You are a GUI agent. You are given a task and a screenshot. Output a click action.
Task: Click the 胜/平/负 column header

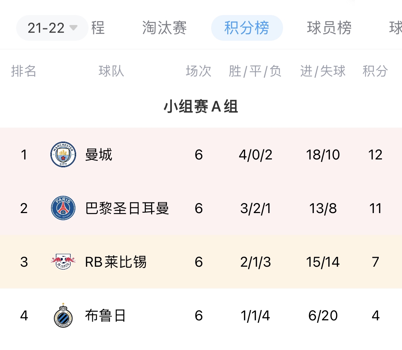click(x=255, y=71)
